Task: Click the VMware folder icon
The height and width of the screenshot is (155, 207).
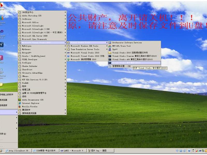Action: pyautogui.click(x=20, y=76)
